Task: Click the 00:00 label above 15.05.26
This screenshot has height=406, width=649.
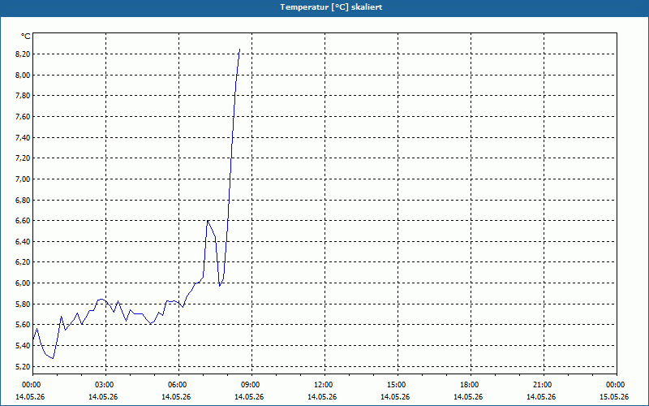Action: pyautogui.click(x=617, y=385)
